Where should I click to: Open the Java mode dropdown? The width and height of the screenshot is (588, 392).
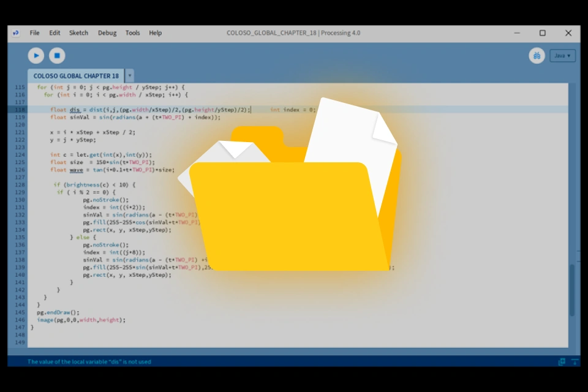(x=562, y=56)
